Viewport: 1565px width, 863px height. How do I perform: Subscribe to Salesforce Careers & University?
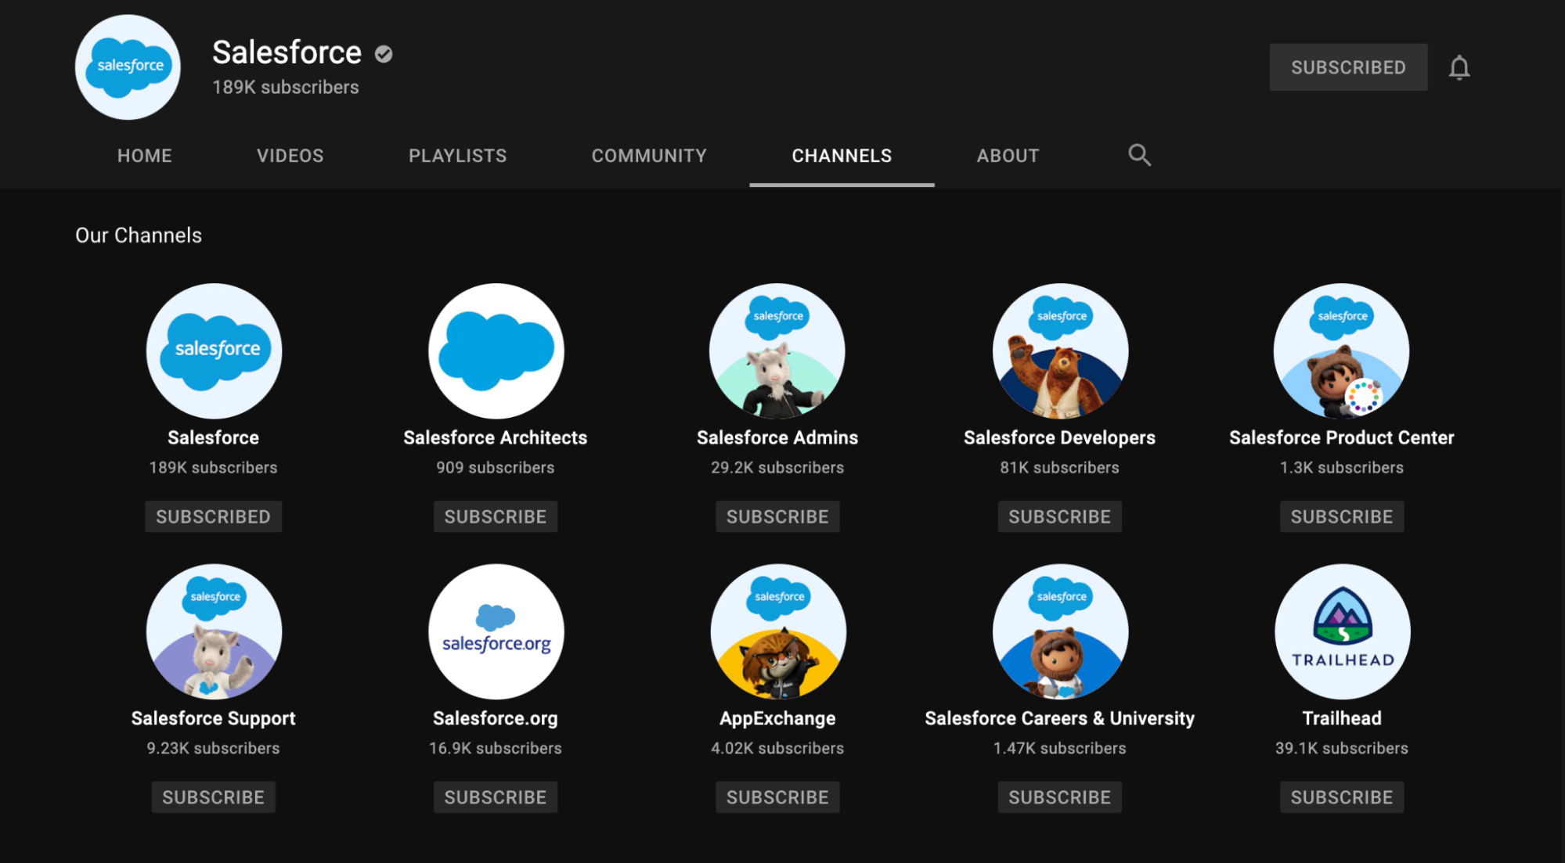pyautogui.click(x=1059, y=796)
